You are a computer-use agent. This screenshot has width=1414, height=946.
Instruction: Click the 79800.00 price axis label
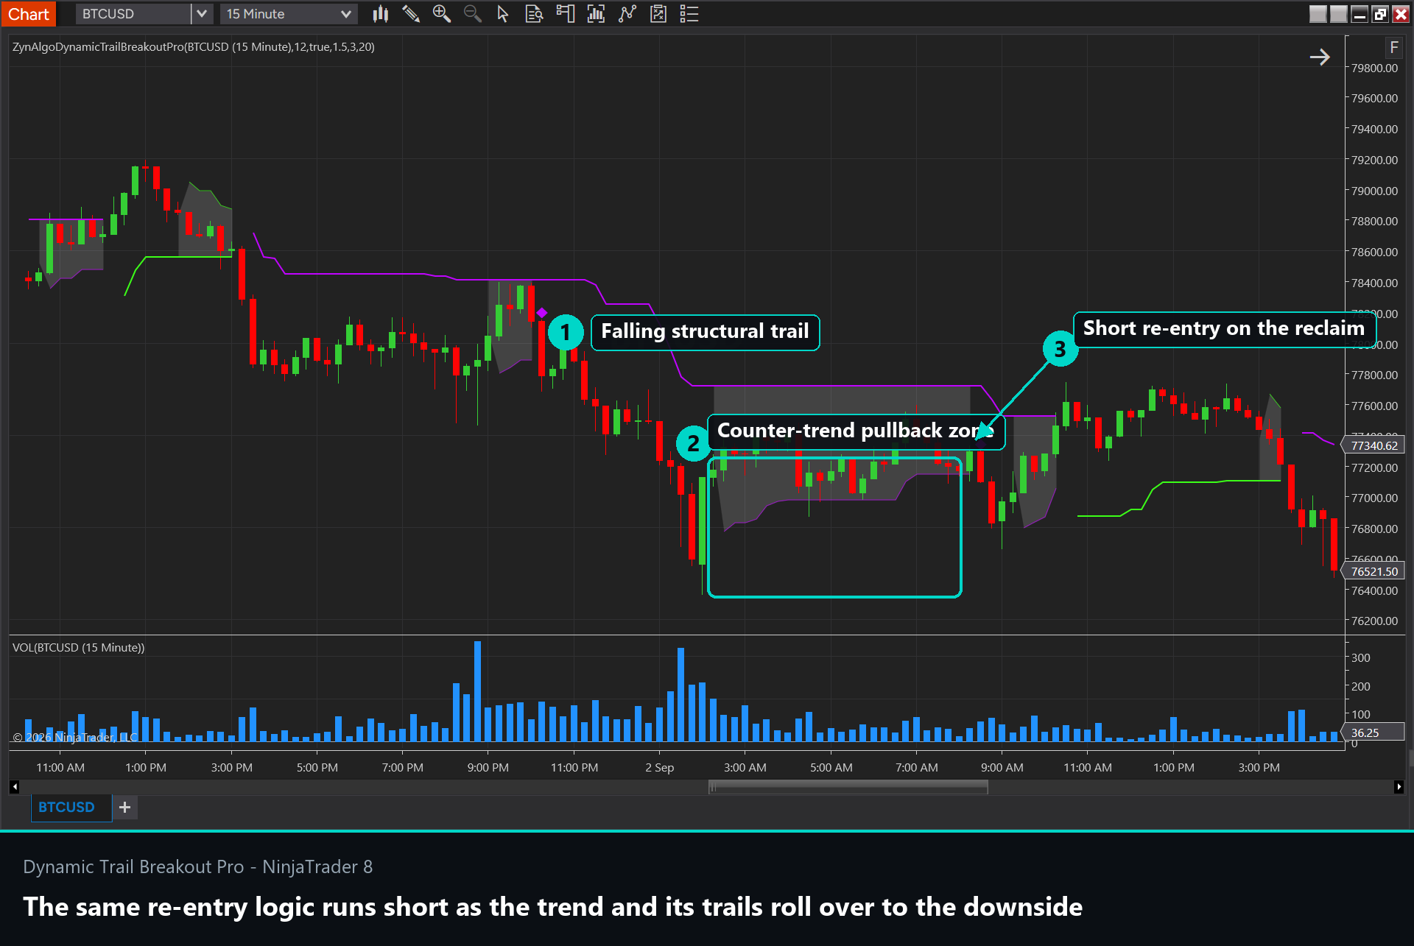[1374, 68]
